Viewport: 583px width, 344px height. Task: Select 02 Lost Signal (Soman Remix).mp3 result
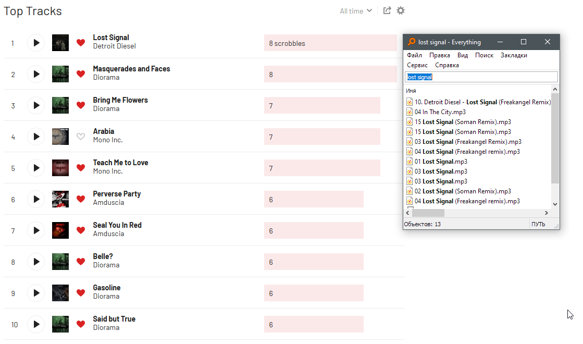[463, 191]
